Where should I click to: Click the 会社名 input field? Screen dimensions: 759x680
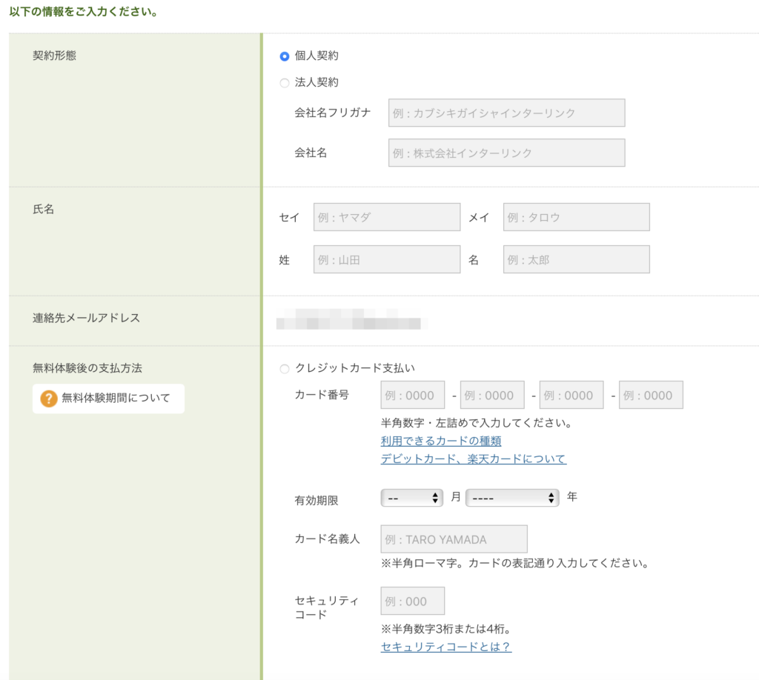click(506, 153)
